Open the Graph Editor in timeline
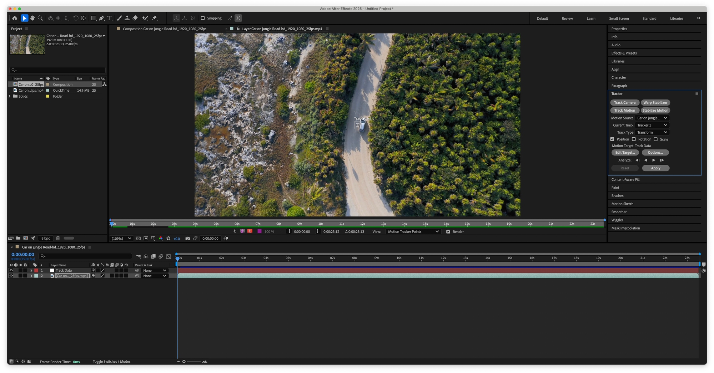The width and height of the screenshot is (714, 373). (169, 256)
